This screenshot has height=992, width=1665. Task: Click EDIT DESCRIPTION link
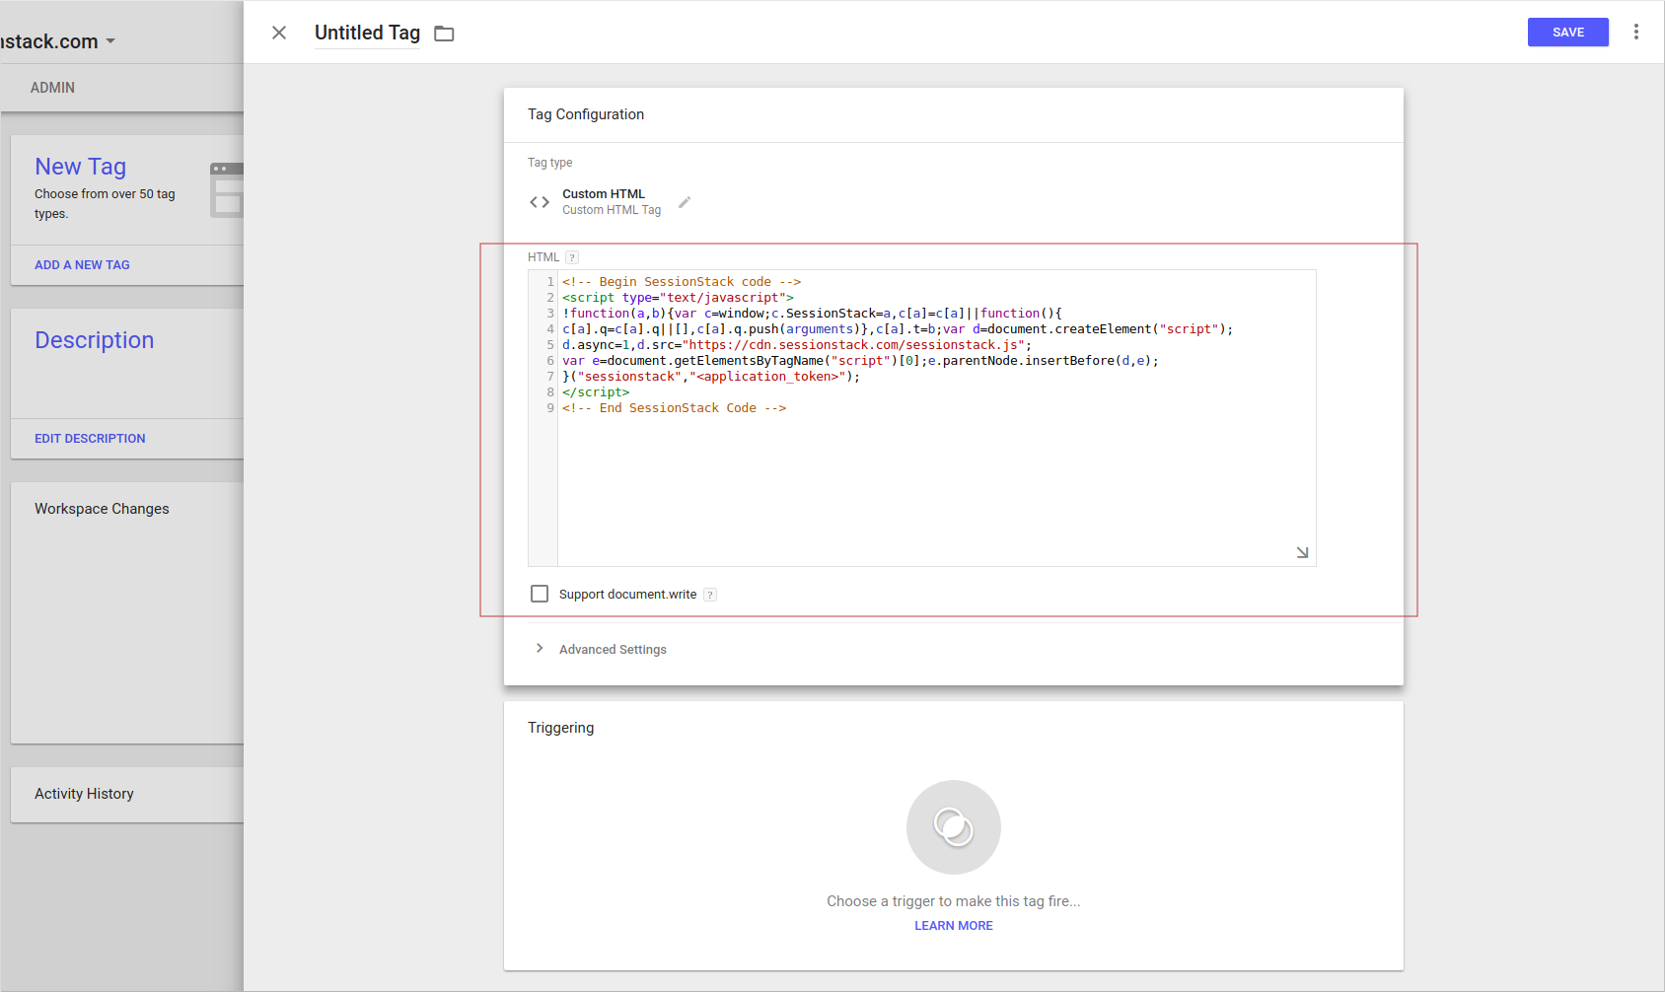point(90,439)
